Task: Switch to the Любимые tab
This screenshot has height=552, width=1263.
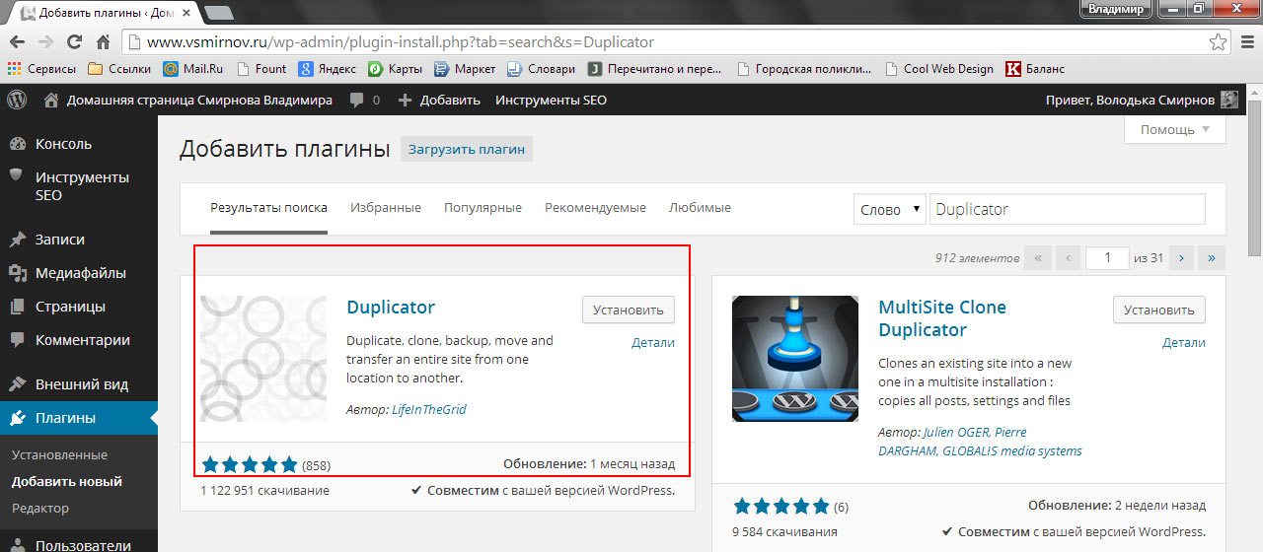Action: point(700,208)
